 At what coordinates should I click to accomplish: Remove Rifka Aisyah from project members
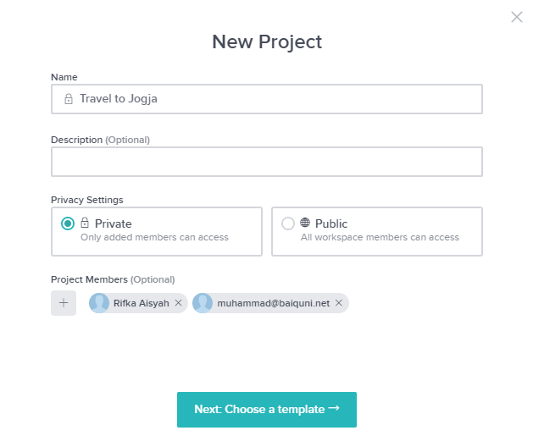coord(178,303)
